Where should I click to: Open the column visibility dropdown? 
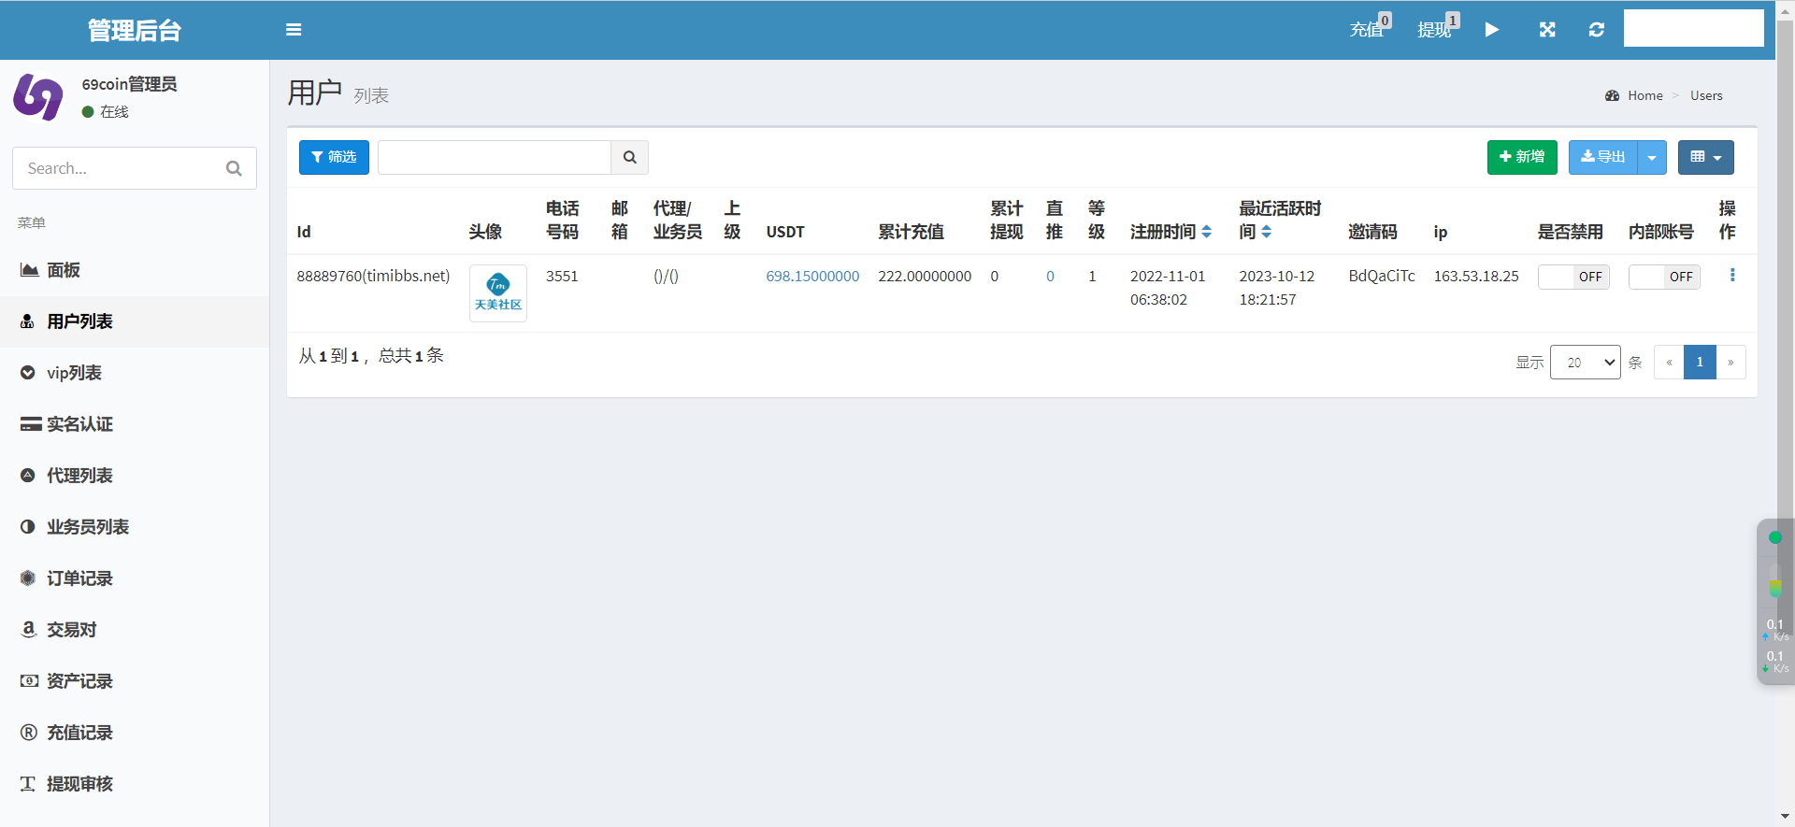point(1705,158)
